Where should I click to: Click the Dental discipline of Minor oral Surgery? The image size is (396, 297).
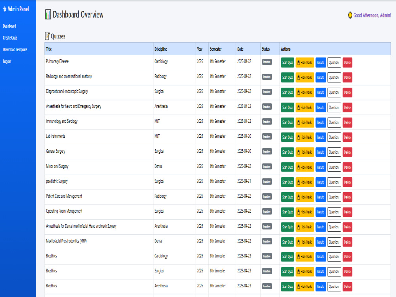[158, 166]
